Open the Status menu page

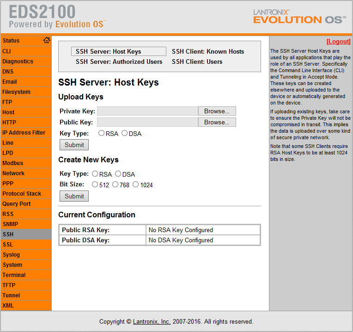(26, 41)
